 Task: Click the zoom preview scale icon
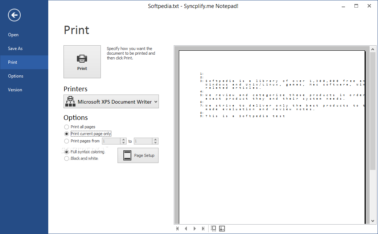pyautogui.click(x=222, y=229)
